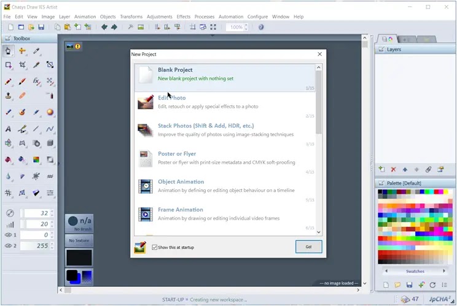Click previous swatches left arrow
Image resolution: width=457 pixels, height=306 pixels.
(386, 271)
